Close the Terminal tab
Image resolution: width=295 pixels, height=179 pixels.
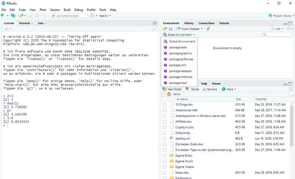click(32, 23)
